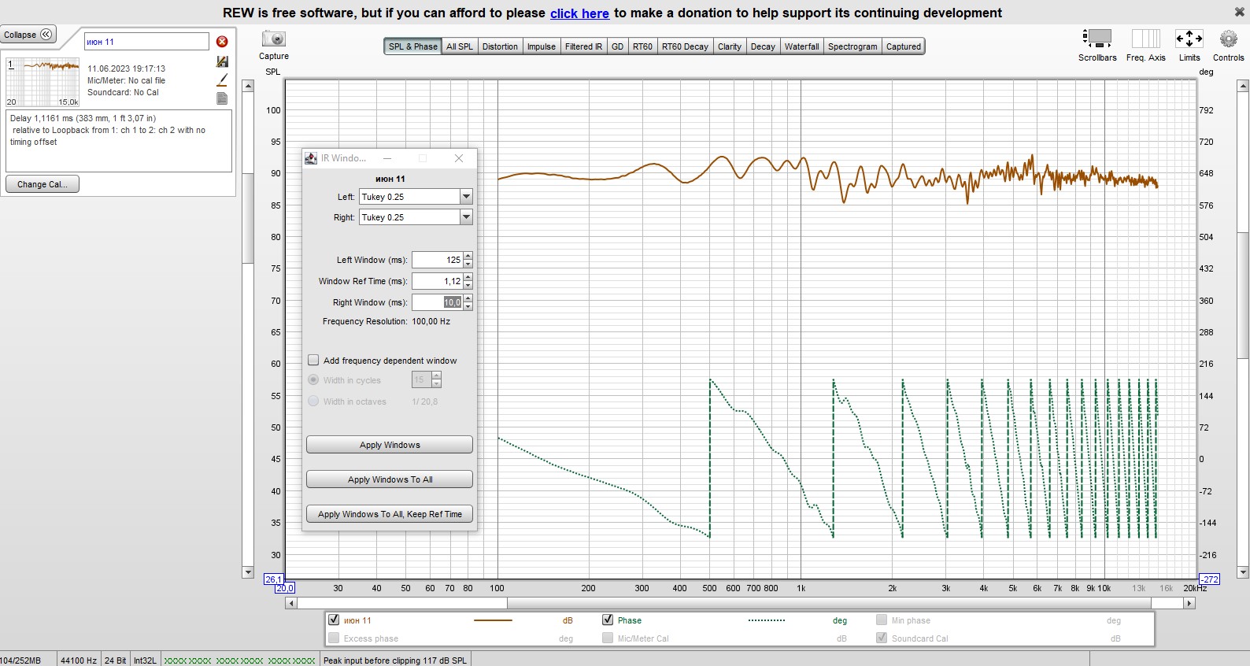Viewport: 1250px width, 666px height.
Task: Minimize the IR Windows dialog
Action: pyautogui.click(x=387, y=158)
